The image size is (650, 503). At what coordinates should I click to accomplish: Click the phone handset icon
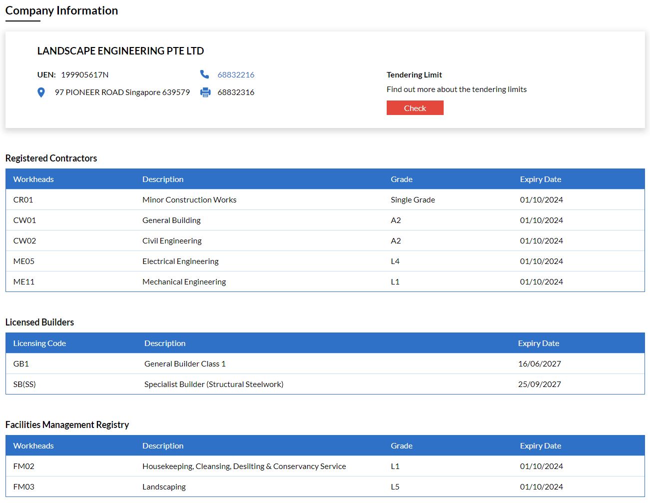click(x=204, y=74)
